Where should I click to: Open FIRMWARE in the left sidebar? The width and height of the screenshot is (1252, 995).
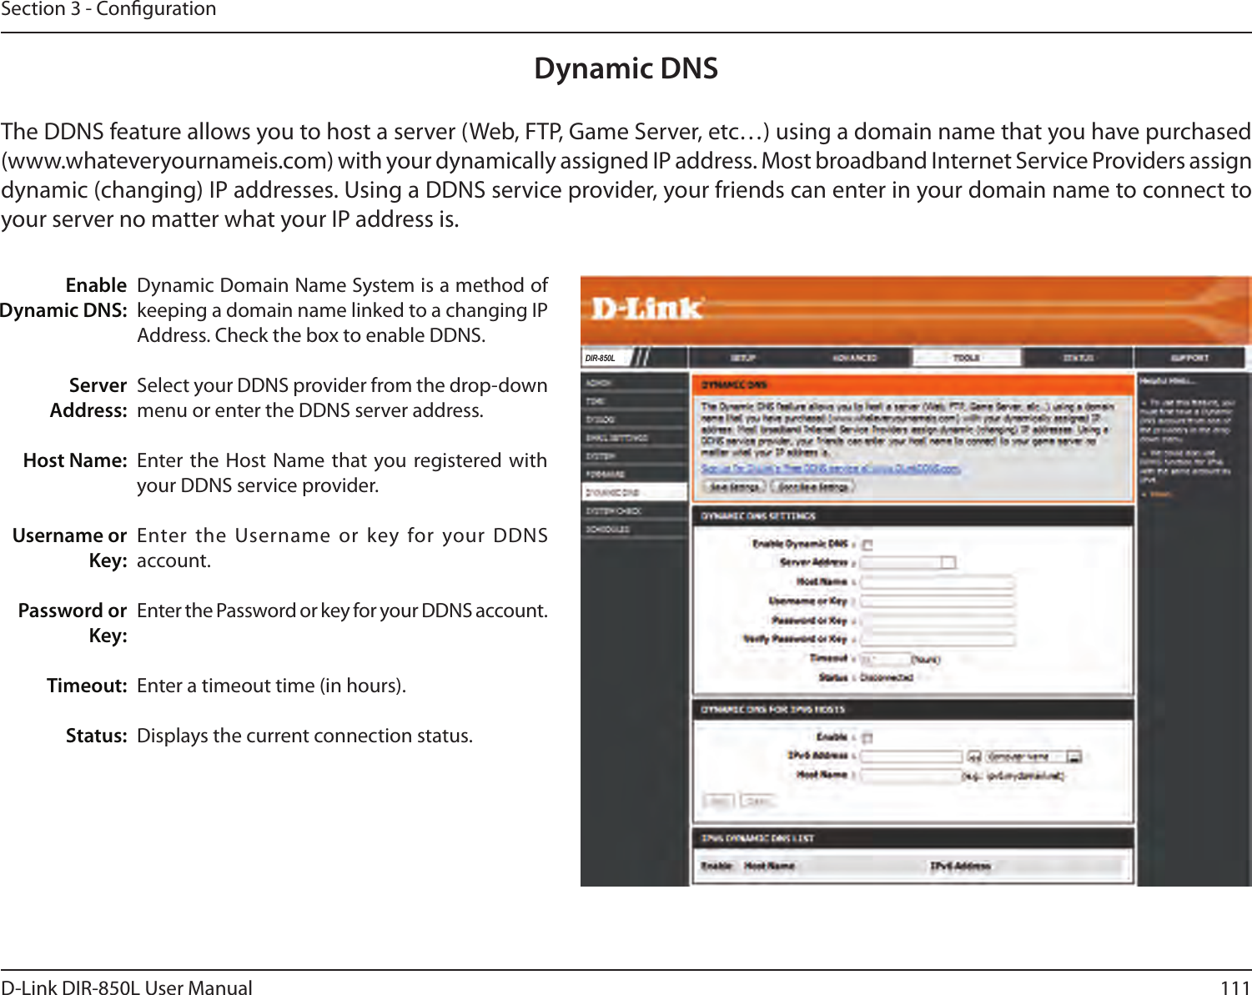click(x=635, y=474)
